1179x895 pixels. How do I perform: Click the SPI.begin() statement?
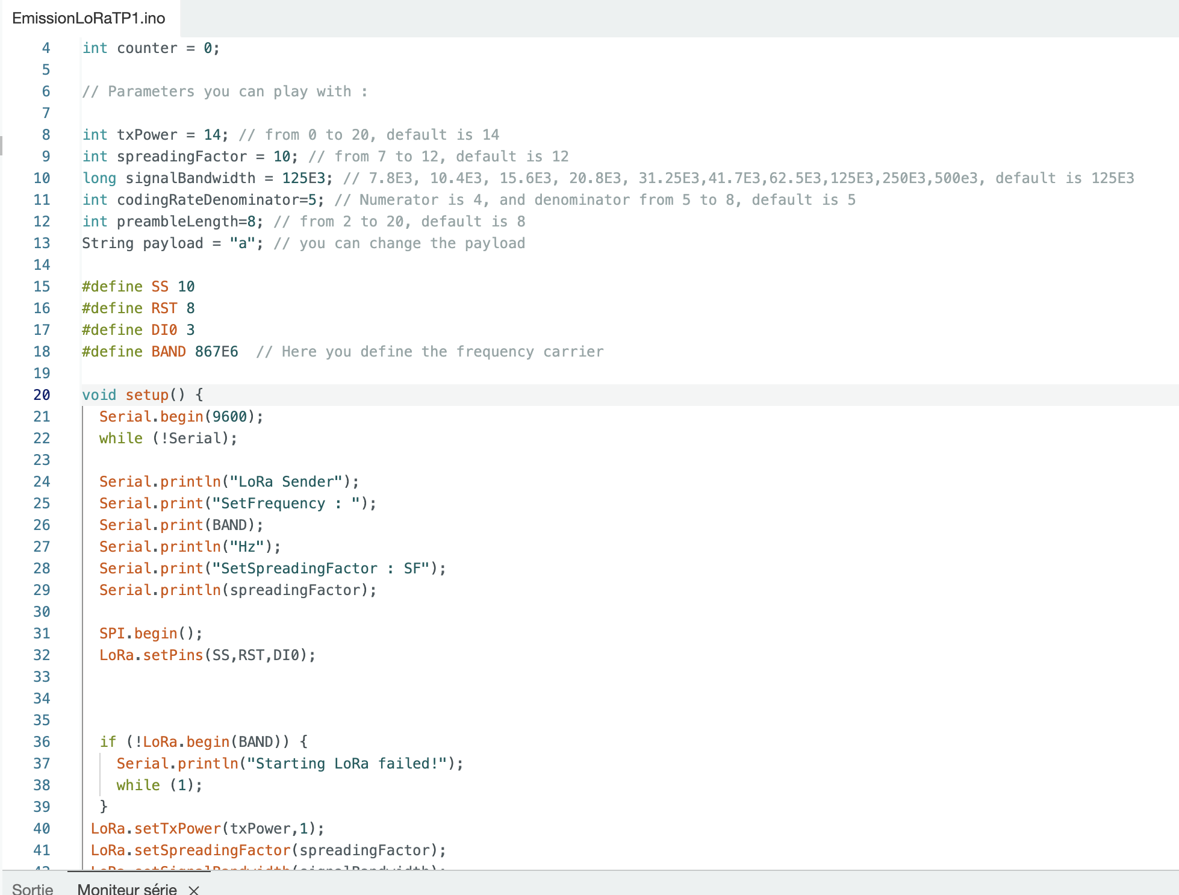(151, 634)
